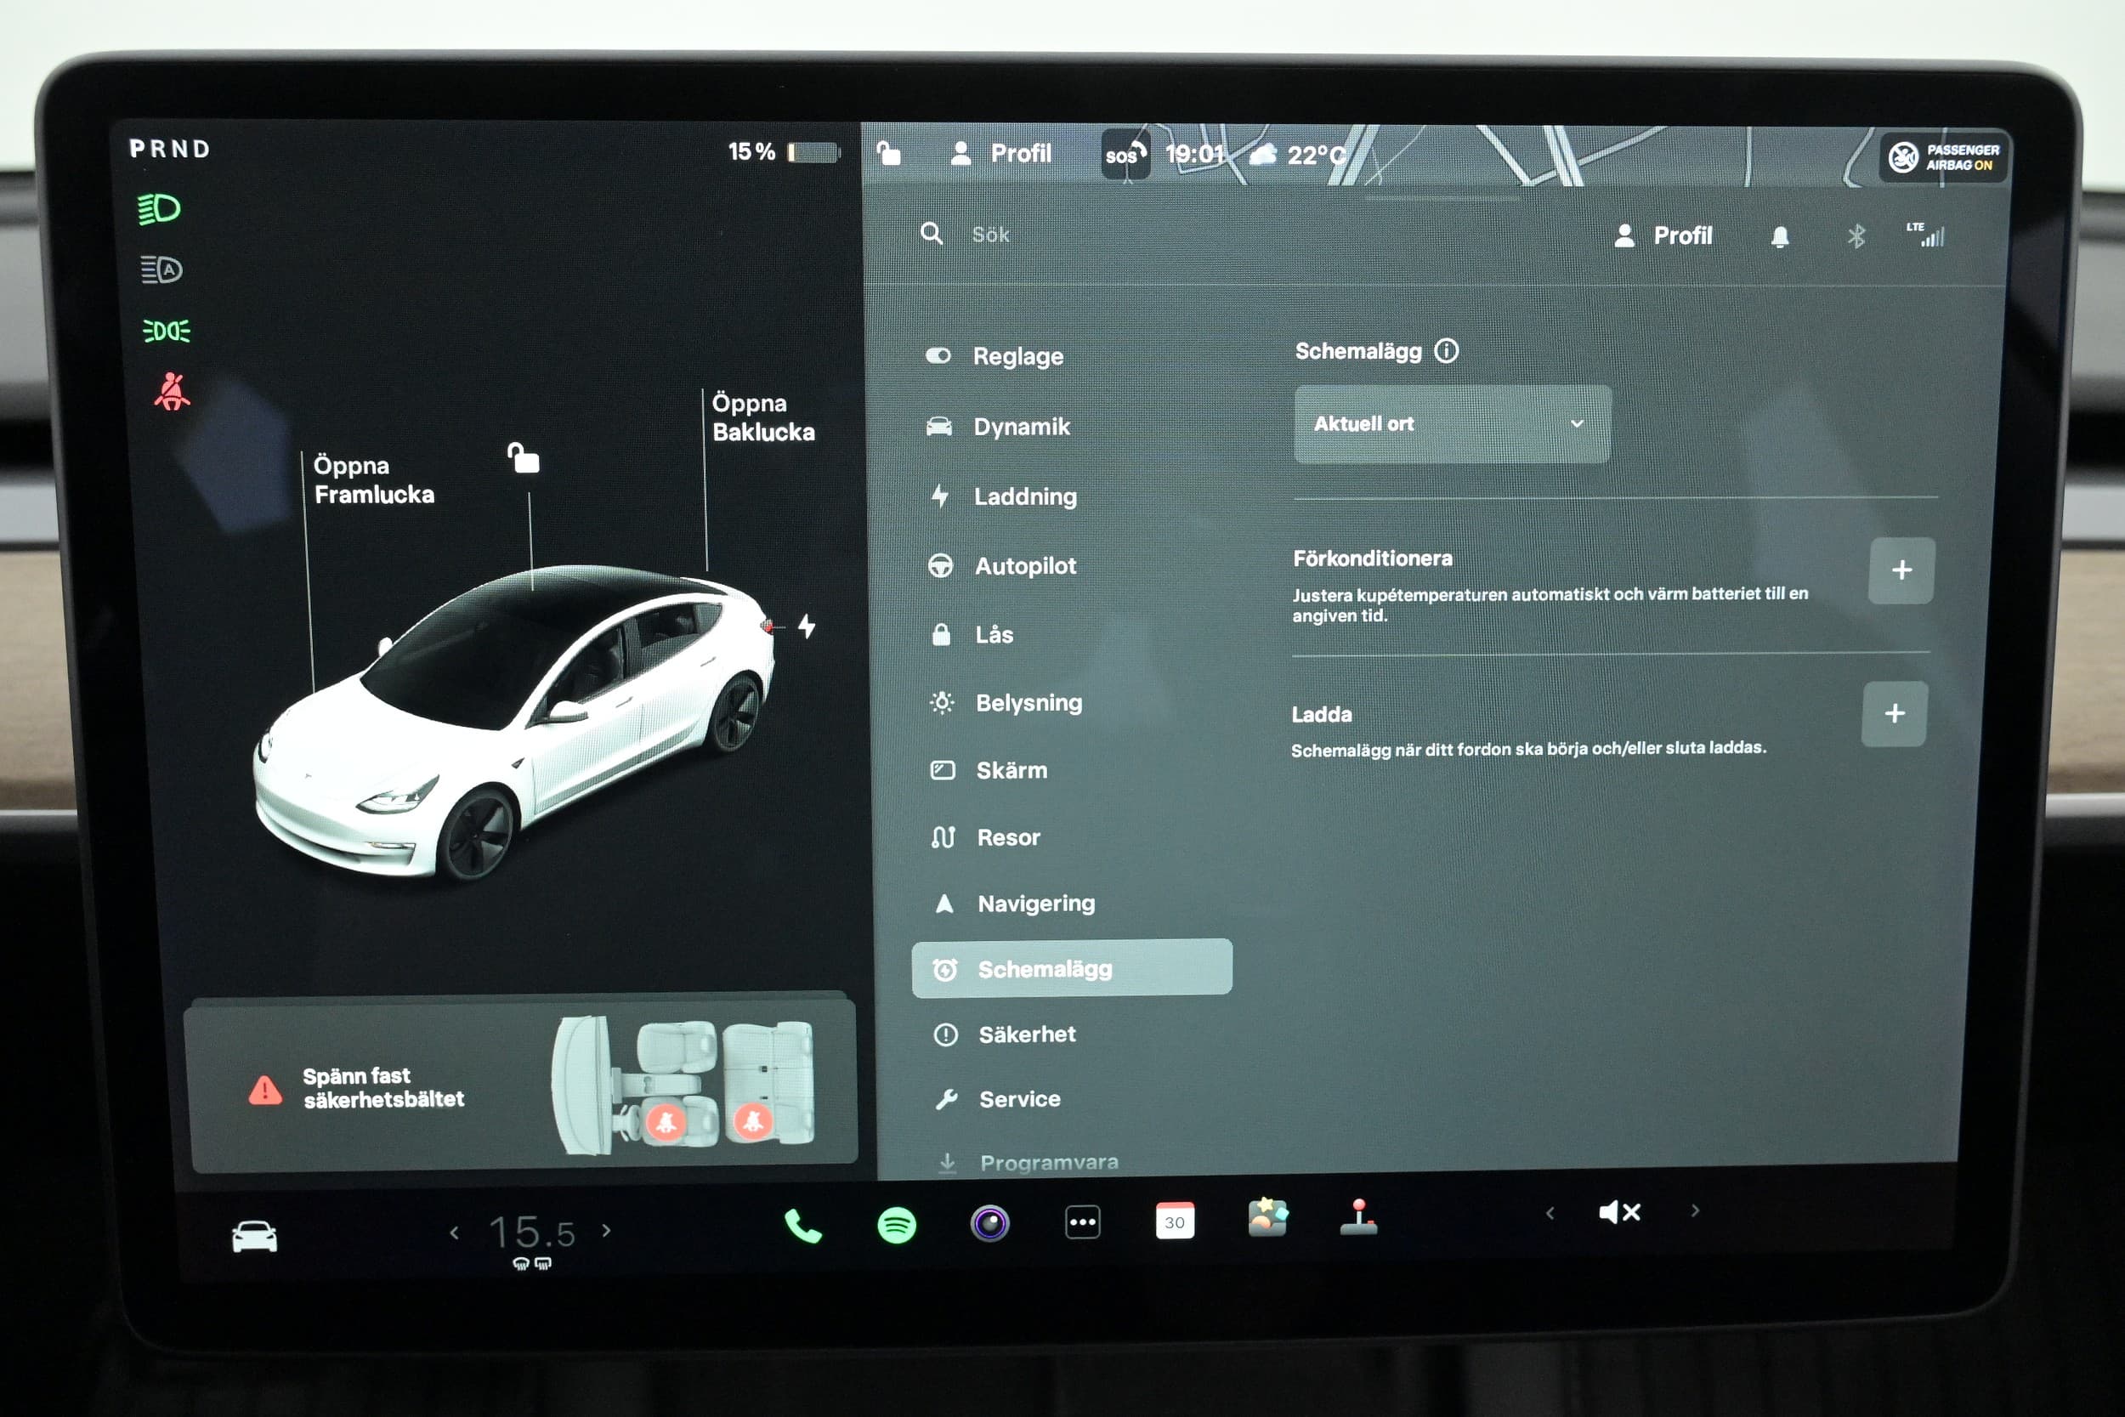
Task: Open Profil next to the bell icon
Action: coord(1663,235)
